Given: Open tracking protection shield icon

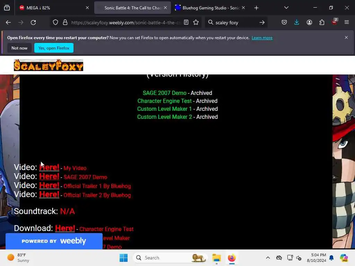Looking at the screenshot, I should pos(55,23).
